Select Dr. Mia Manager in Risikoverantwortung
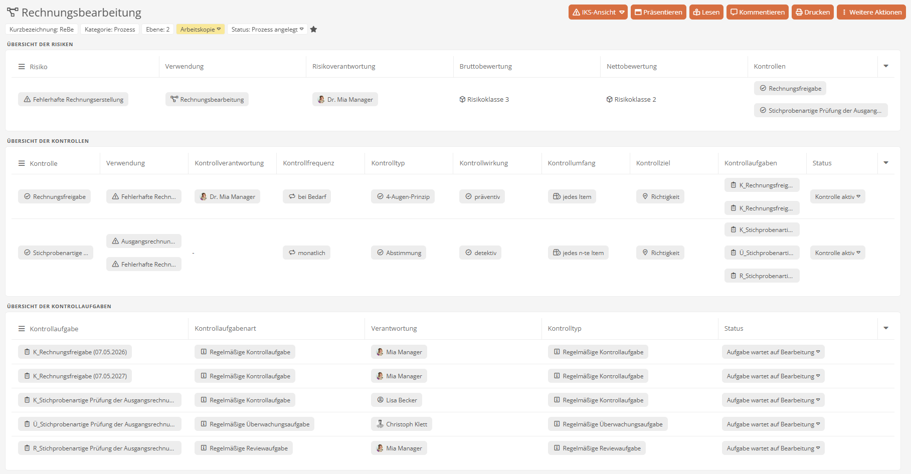The image size is (911, 474). (345, 99)
